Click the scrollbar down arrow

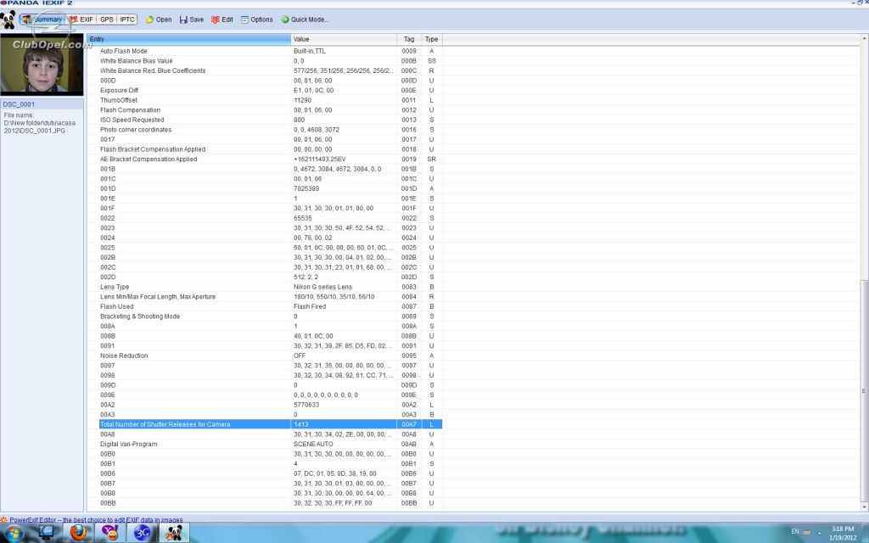click(x=864, y=507)
